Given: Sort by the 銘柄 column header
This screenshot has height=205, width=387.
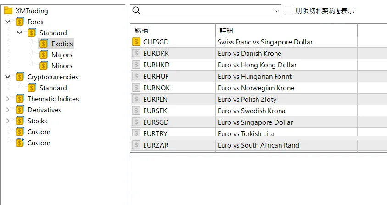Looking at the screenshot, I should pyautogui.click(x=172, y=30).
